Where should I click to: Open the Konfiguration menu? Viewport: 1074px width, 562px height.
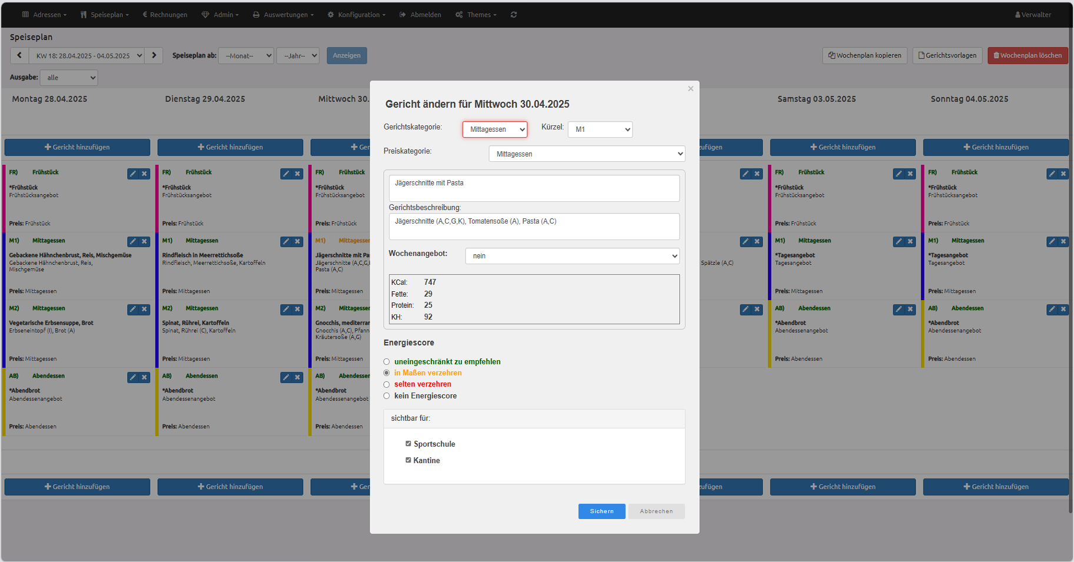coord(357,15)
